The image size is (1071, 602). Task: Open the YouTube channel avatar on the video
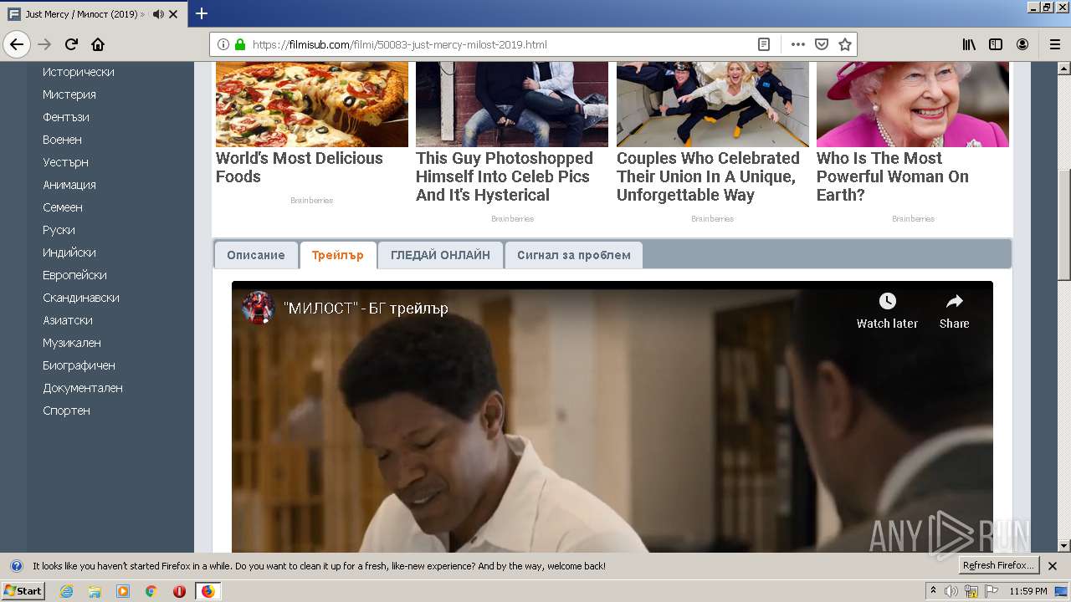click(x=259, y=308)
